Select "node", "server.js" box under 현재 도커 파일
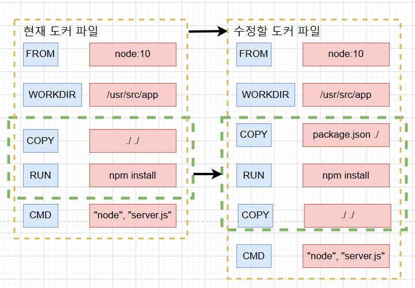 click(133, 215)
